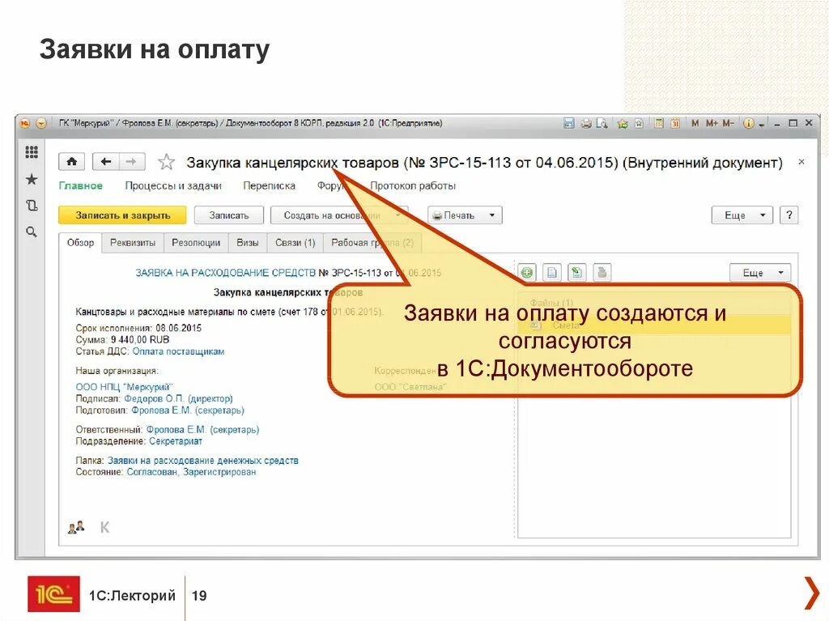Open Секретариат department link

176,441
